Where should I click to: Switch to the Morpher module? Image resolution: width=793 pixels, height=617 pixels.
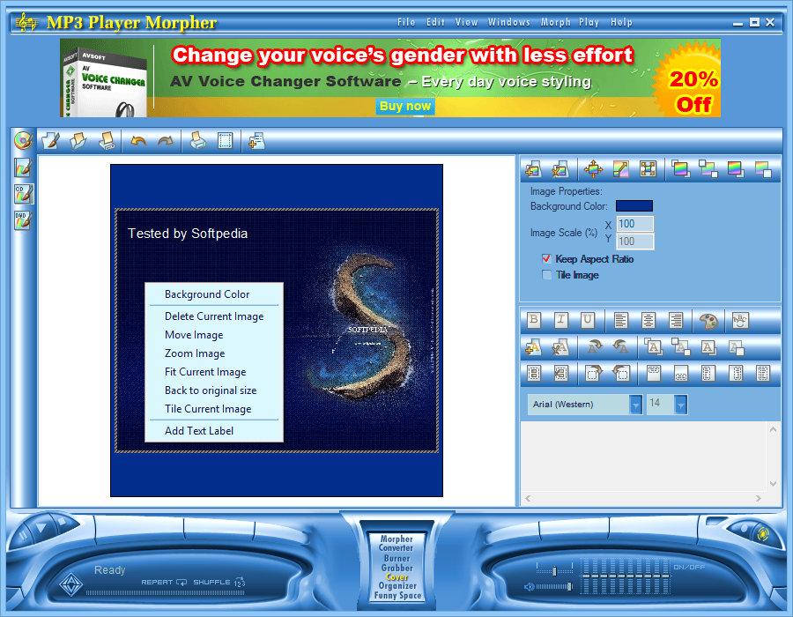click(396, 539)
